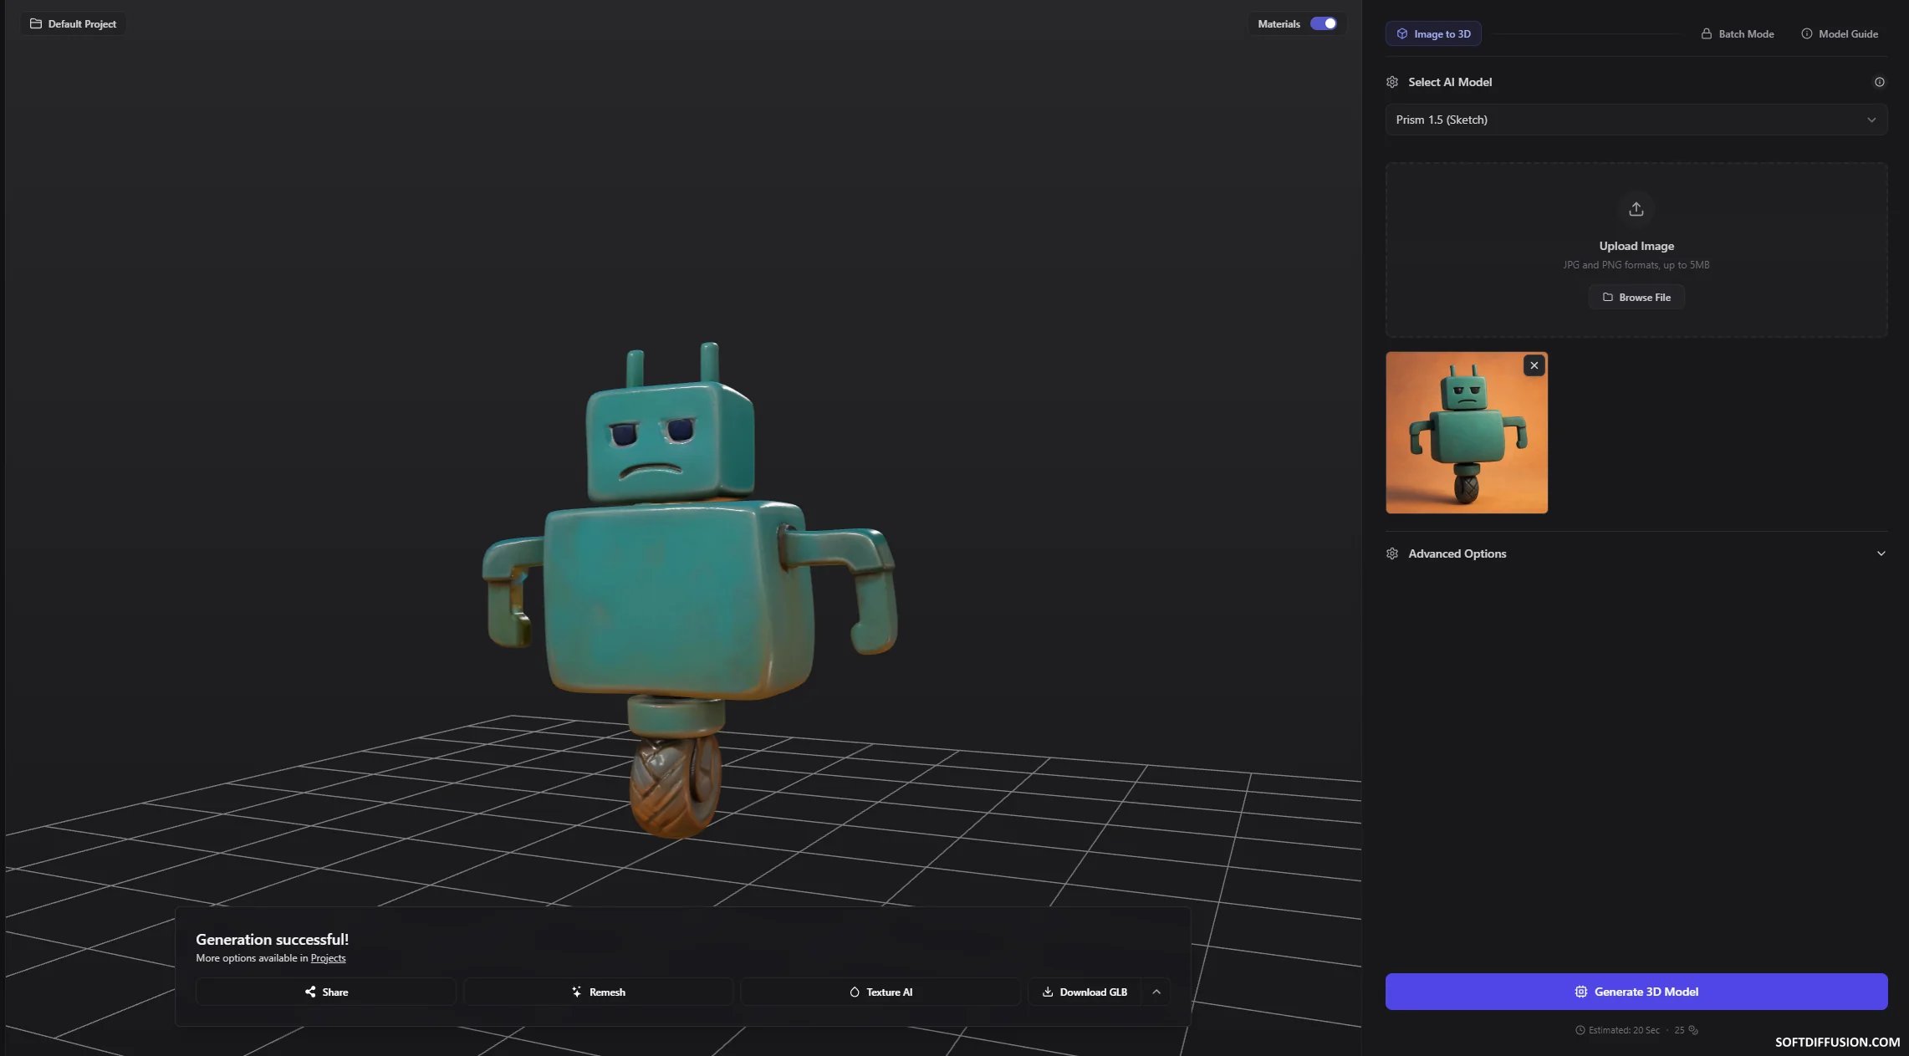Open Texture AI
1909x1056 pixels.
pos(880,992)
